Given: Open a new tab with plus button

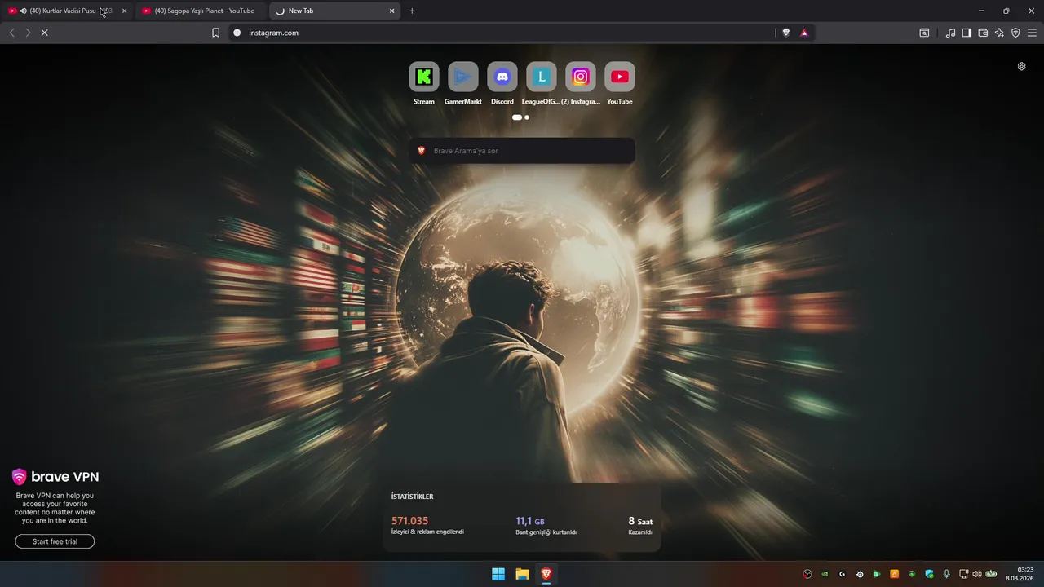Looking at the screenshot, I should [412, 11].
